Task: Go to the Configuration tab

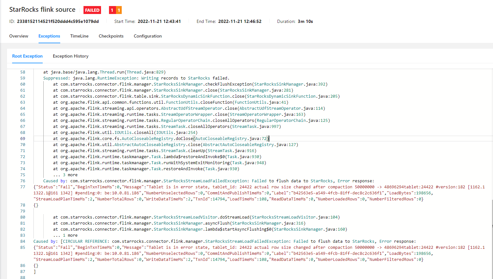Action: pos(148,36)
